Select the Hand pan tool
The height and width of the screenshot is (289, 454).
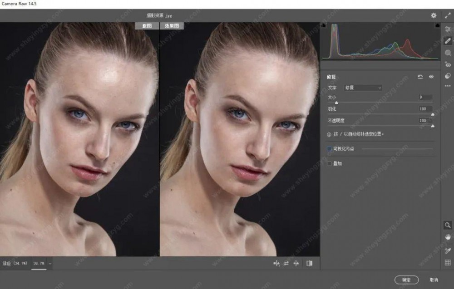point(448,237)
